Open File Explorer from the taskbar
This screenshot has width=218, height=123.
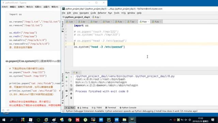(x=124, y=120)
